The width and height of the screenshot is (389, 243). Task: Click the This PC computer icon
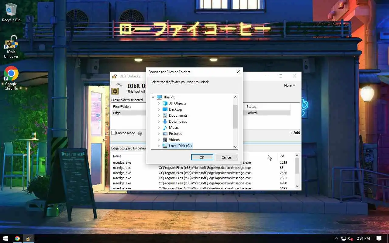(x=159, y=97)
